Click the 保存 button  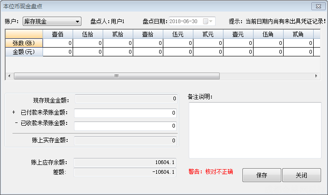tap(261, 176)
